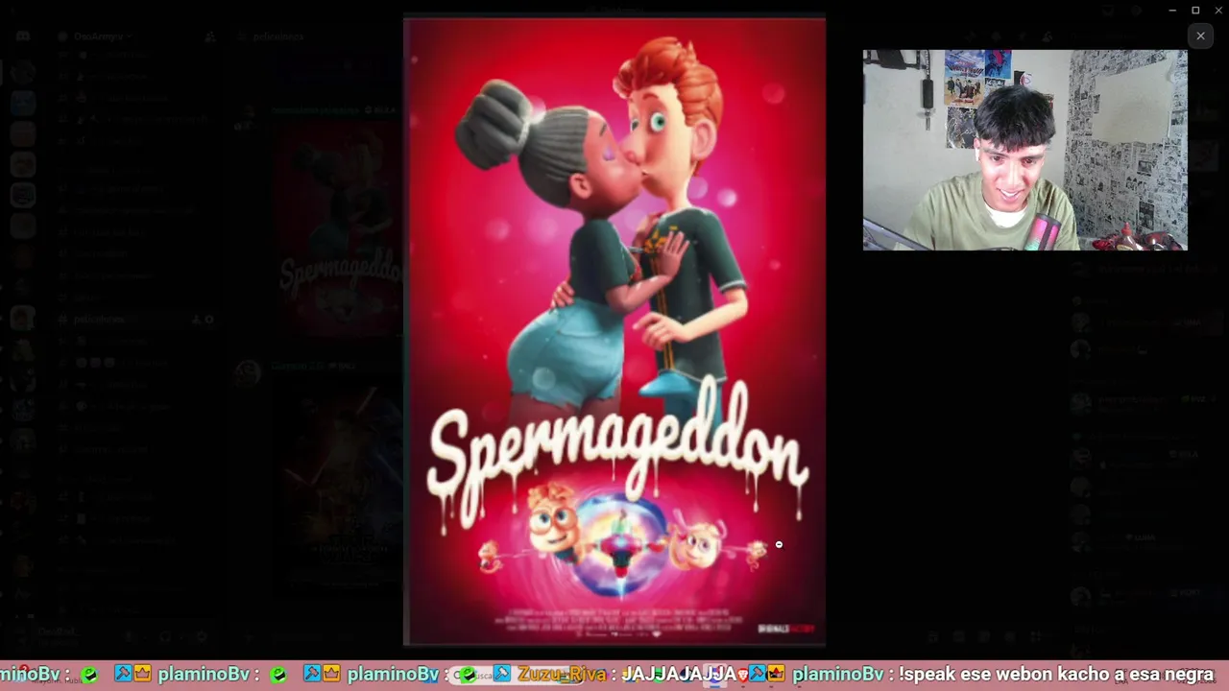
Task: Maximize the Discord window
Action: pos(1195,10)
